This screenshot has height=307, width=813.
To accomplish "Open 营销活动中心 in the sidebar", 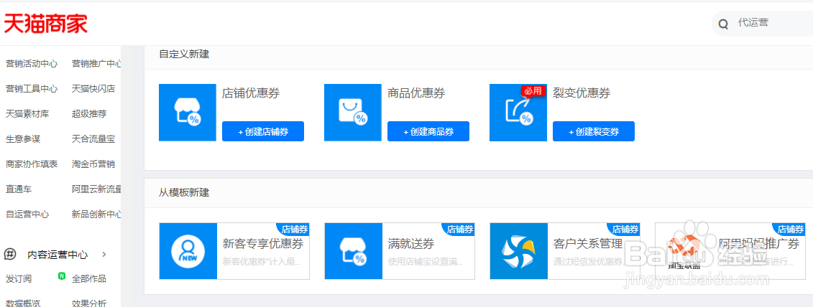I will click(x=32, y=64).
